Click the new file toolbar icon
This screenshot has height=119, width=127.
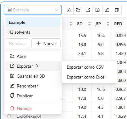click(69, 10)
